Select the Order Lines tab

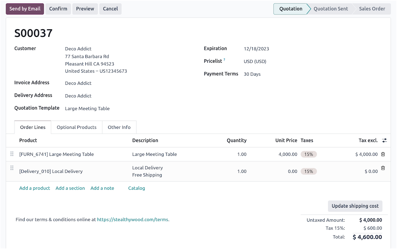click(x=33, y=127)
